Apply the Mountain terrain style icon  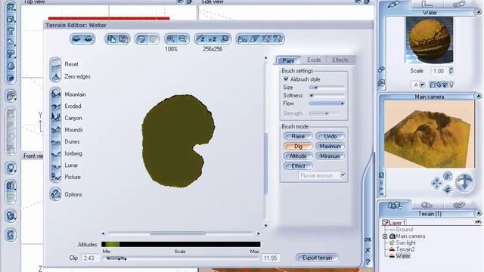point(56,94)
